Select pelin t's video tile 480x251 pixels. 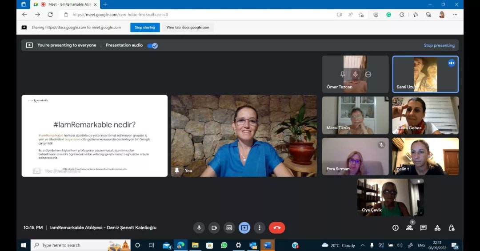[425, 156]
